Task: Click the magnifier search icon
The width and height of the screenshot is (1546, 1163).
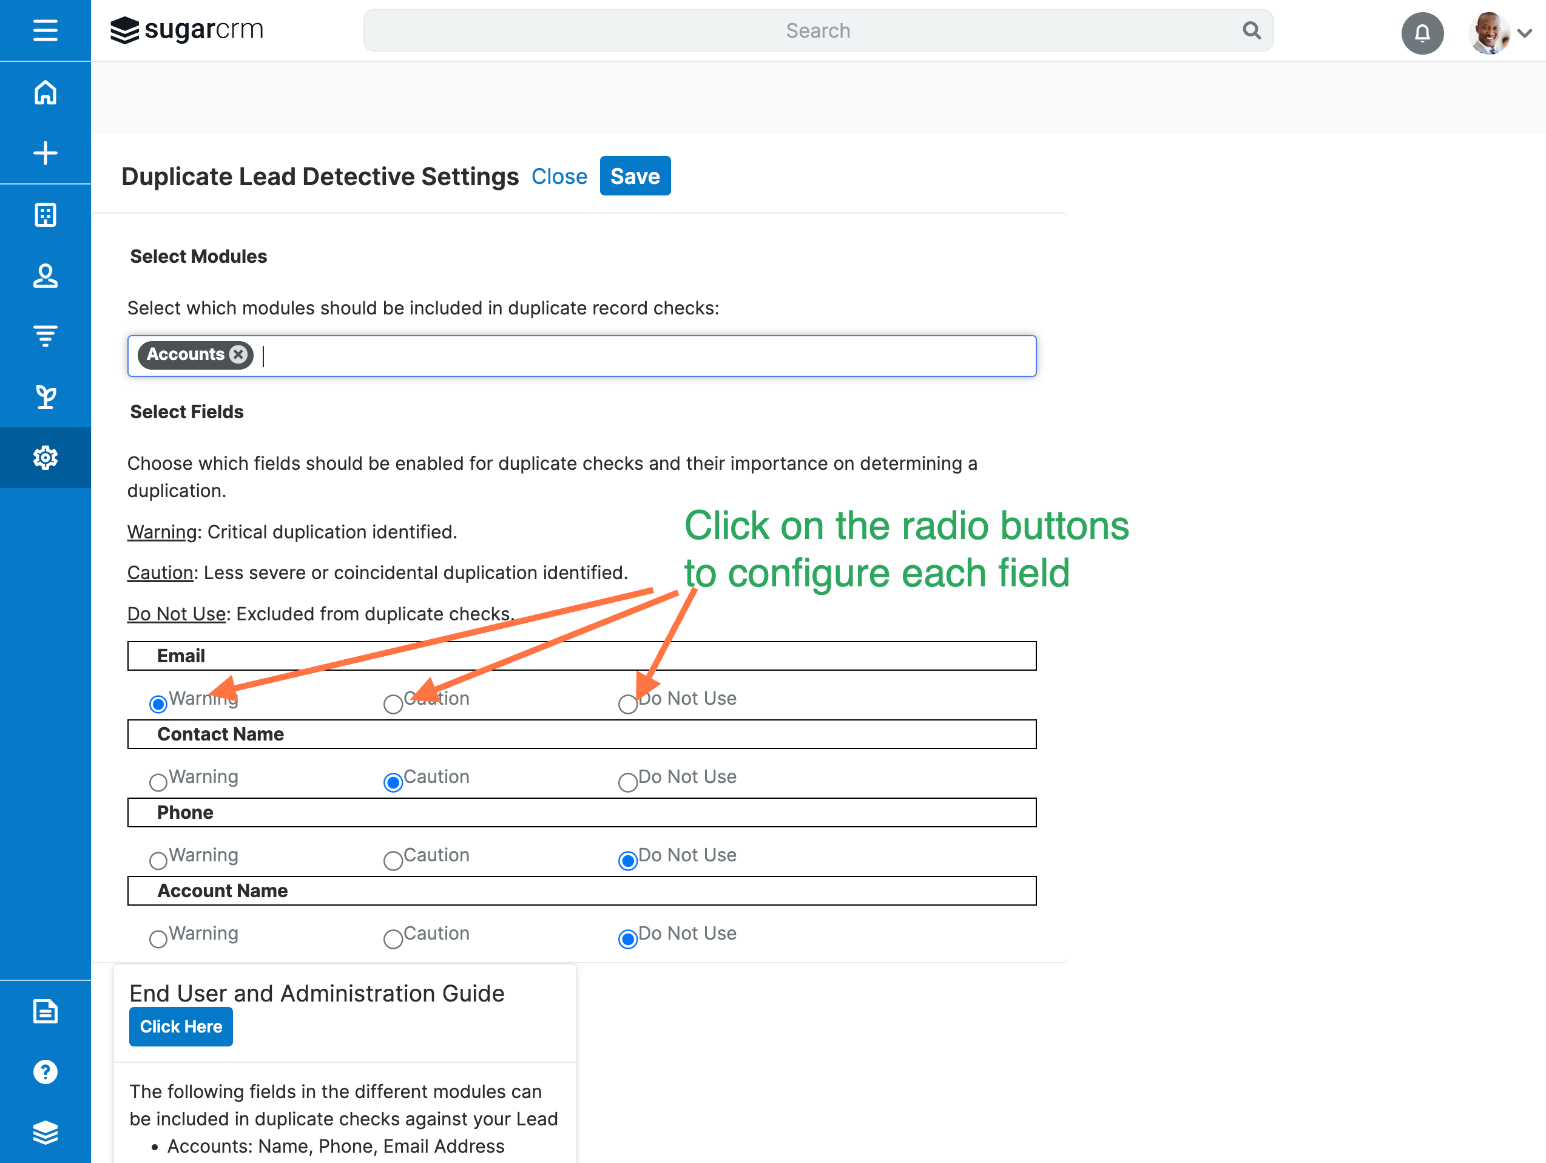Action: coord(1252,30)
